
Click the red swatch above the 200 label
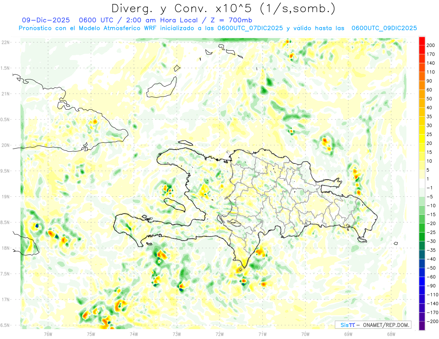[x=422, y=41]
